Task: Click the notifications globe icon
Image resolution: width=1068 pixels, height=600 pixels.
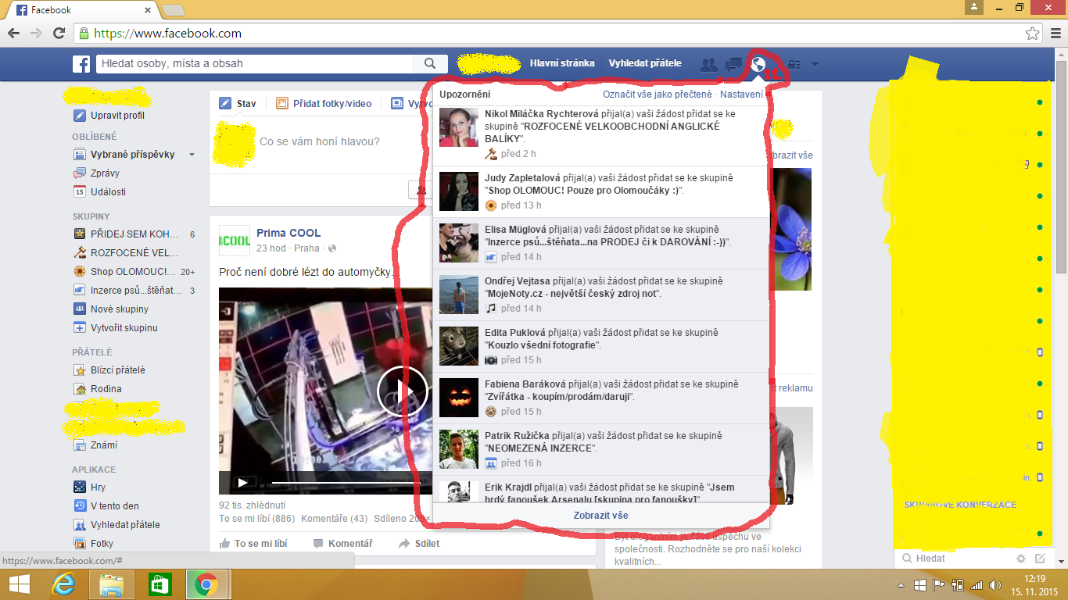Action: point(758,64)
